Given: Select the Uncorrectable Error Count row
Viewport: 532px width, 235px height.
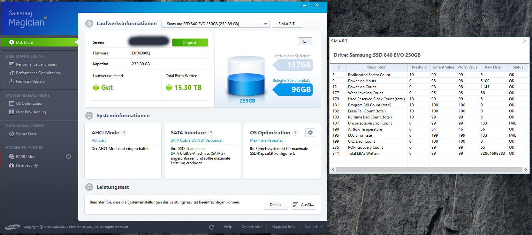Looking at the screenshot, I should 429,123.
